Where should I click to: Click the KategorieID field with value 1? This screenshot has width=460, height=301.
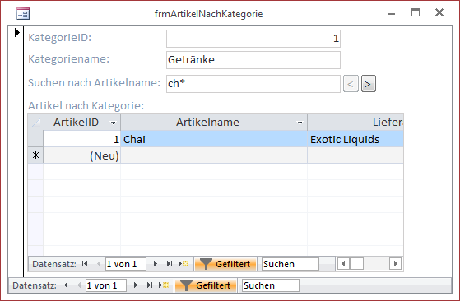click(253, 39)
